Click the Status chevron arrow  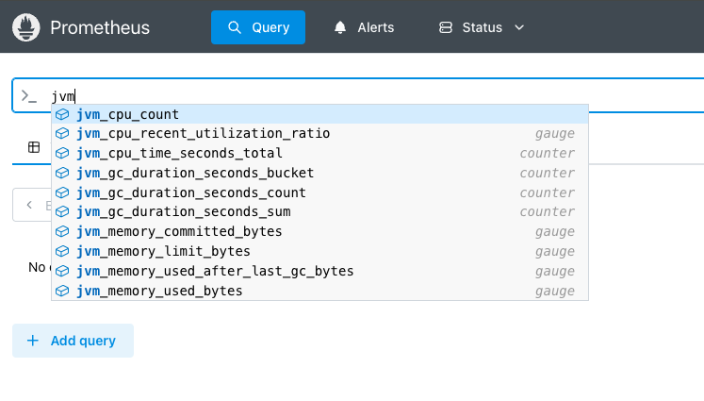[519, 27]
